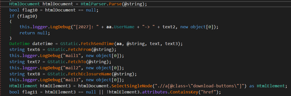The image size is (291, 96).
Task: Click the text3 argument of FetchSendTime
Action: pyautogui.click(x=171, y=44)
